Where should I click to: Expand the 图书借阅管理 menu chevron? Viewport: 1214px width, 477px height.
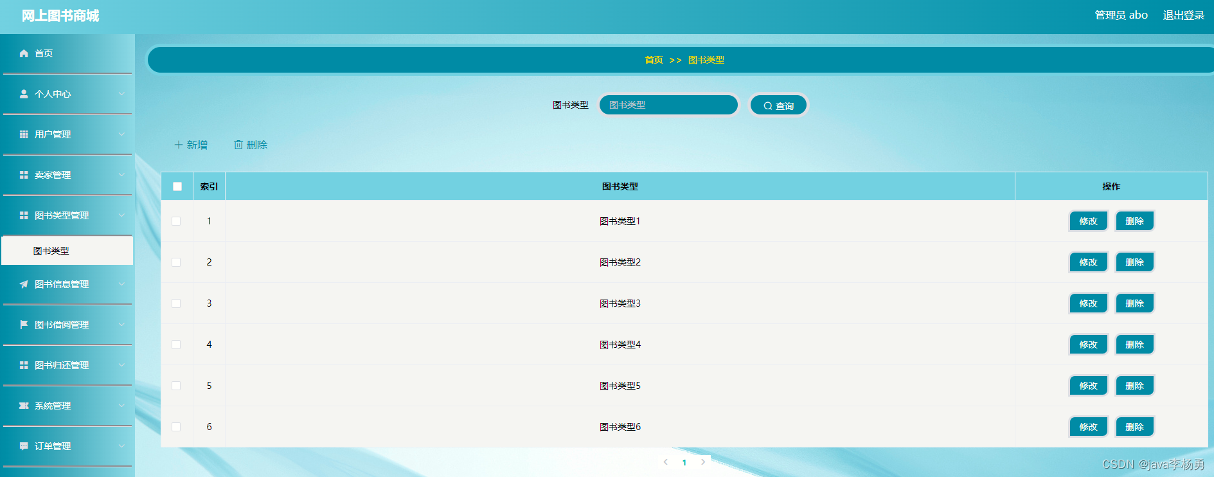point(121,325)
